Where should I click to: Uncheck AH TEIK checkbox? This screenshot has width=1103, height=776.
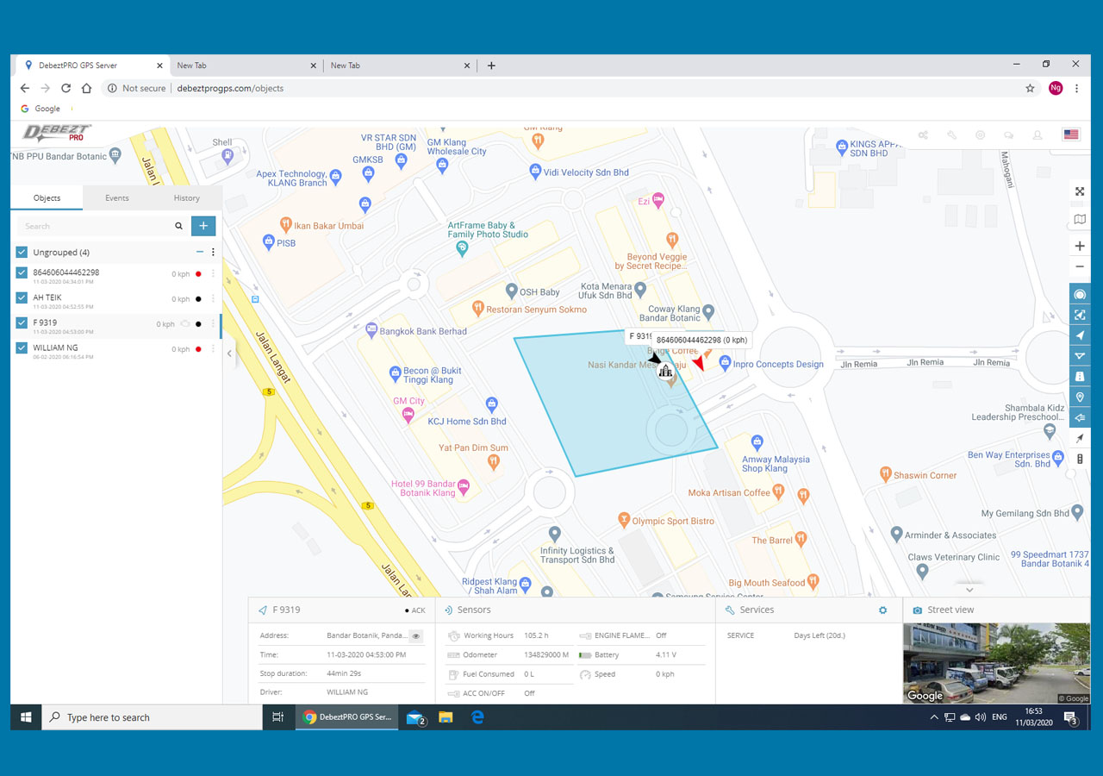click(22, 298)
